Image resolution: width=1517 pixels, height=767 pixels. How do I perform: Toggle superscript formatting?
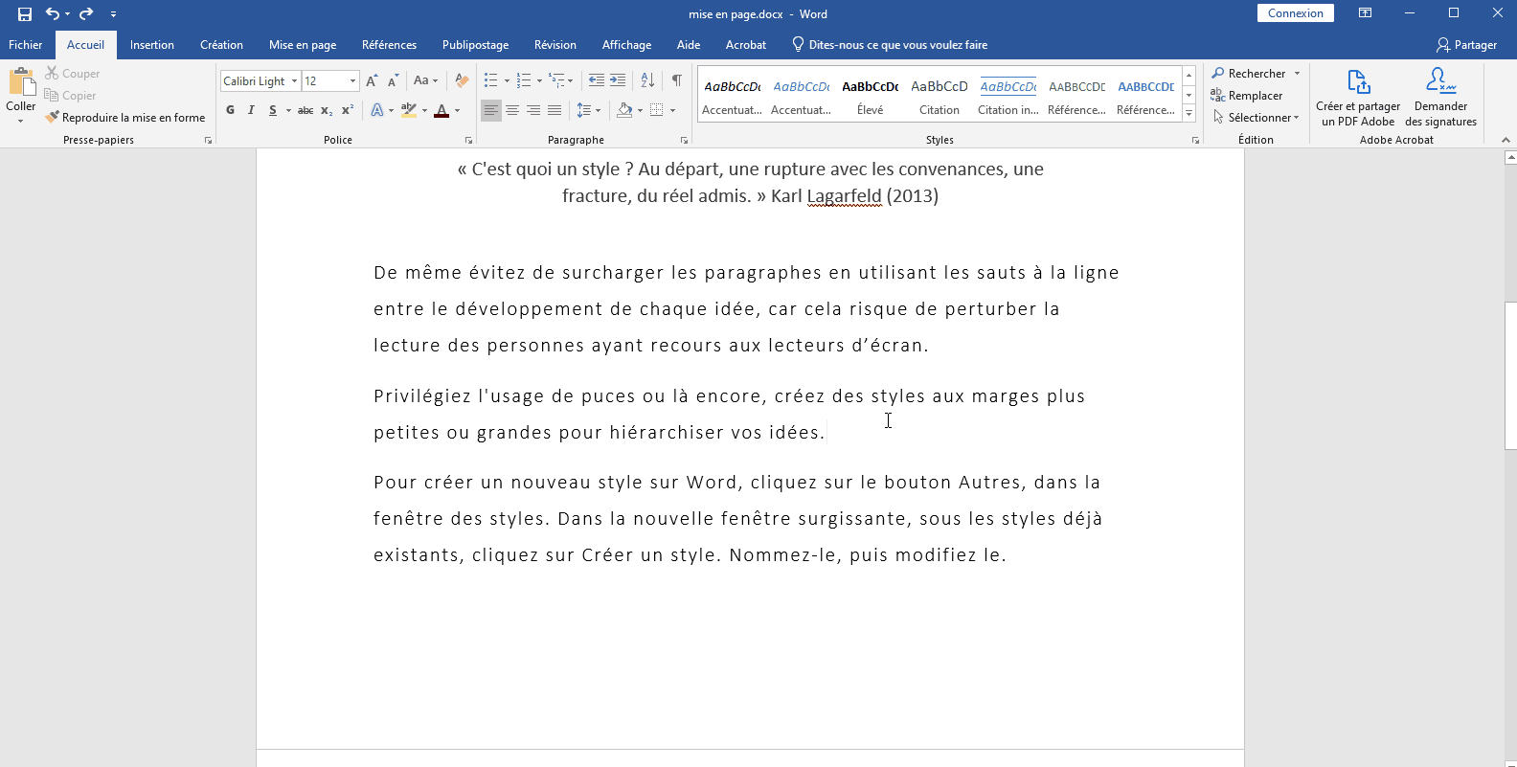(348, 110)
